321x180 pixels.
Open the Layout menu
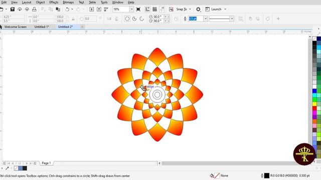[x=27, y=2]
